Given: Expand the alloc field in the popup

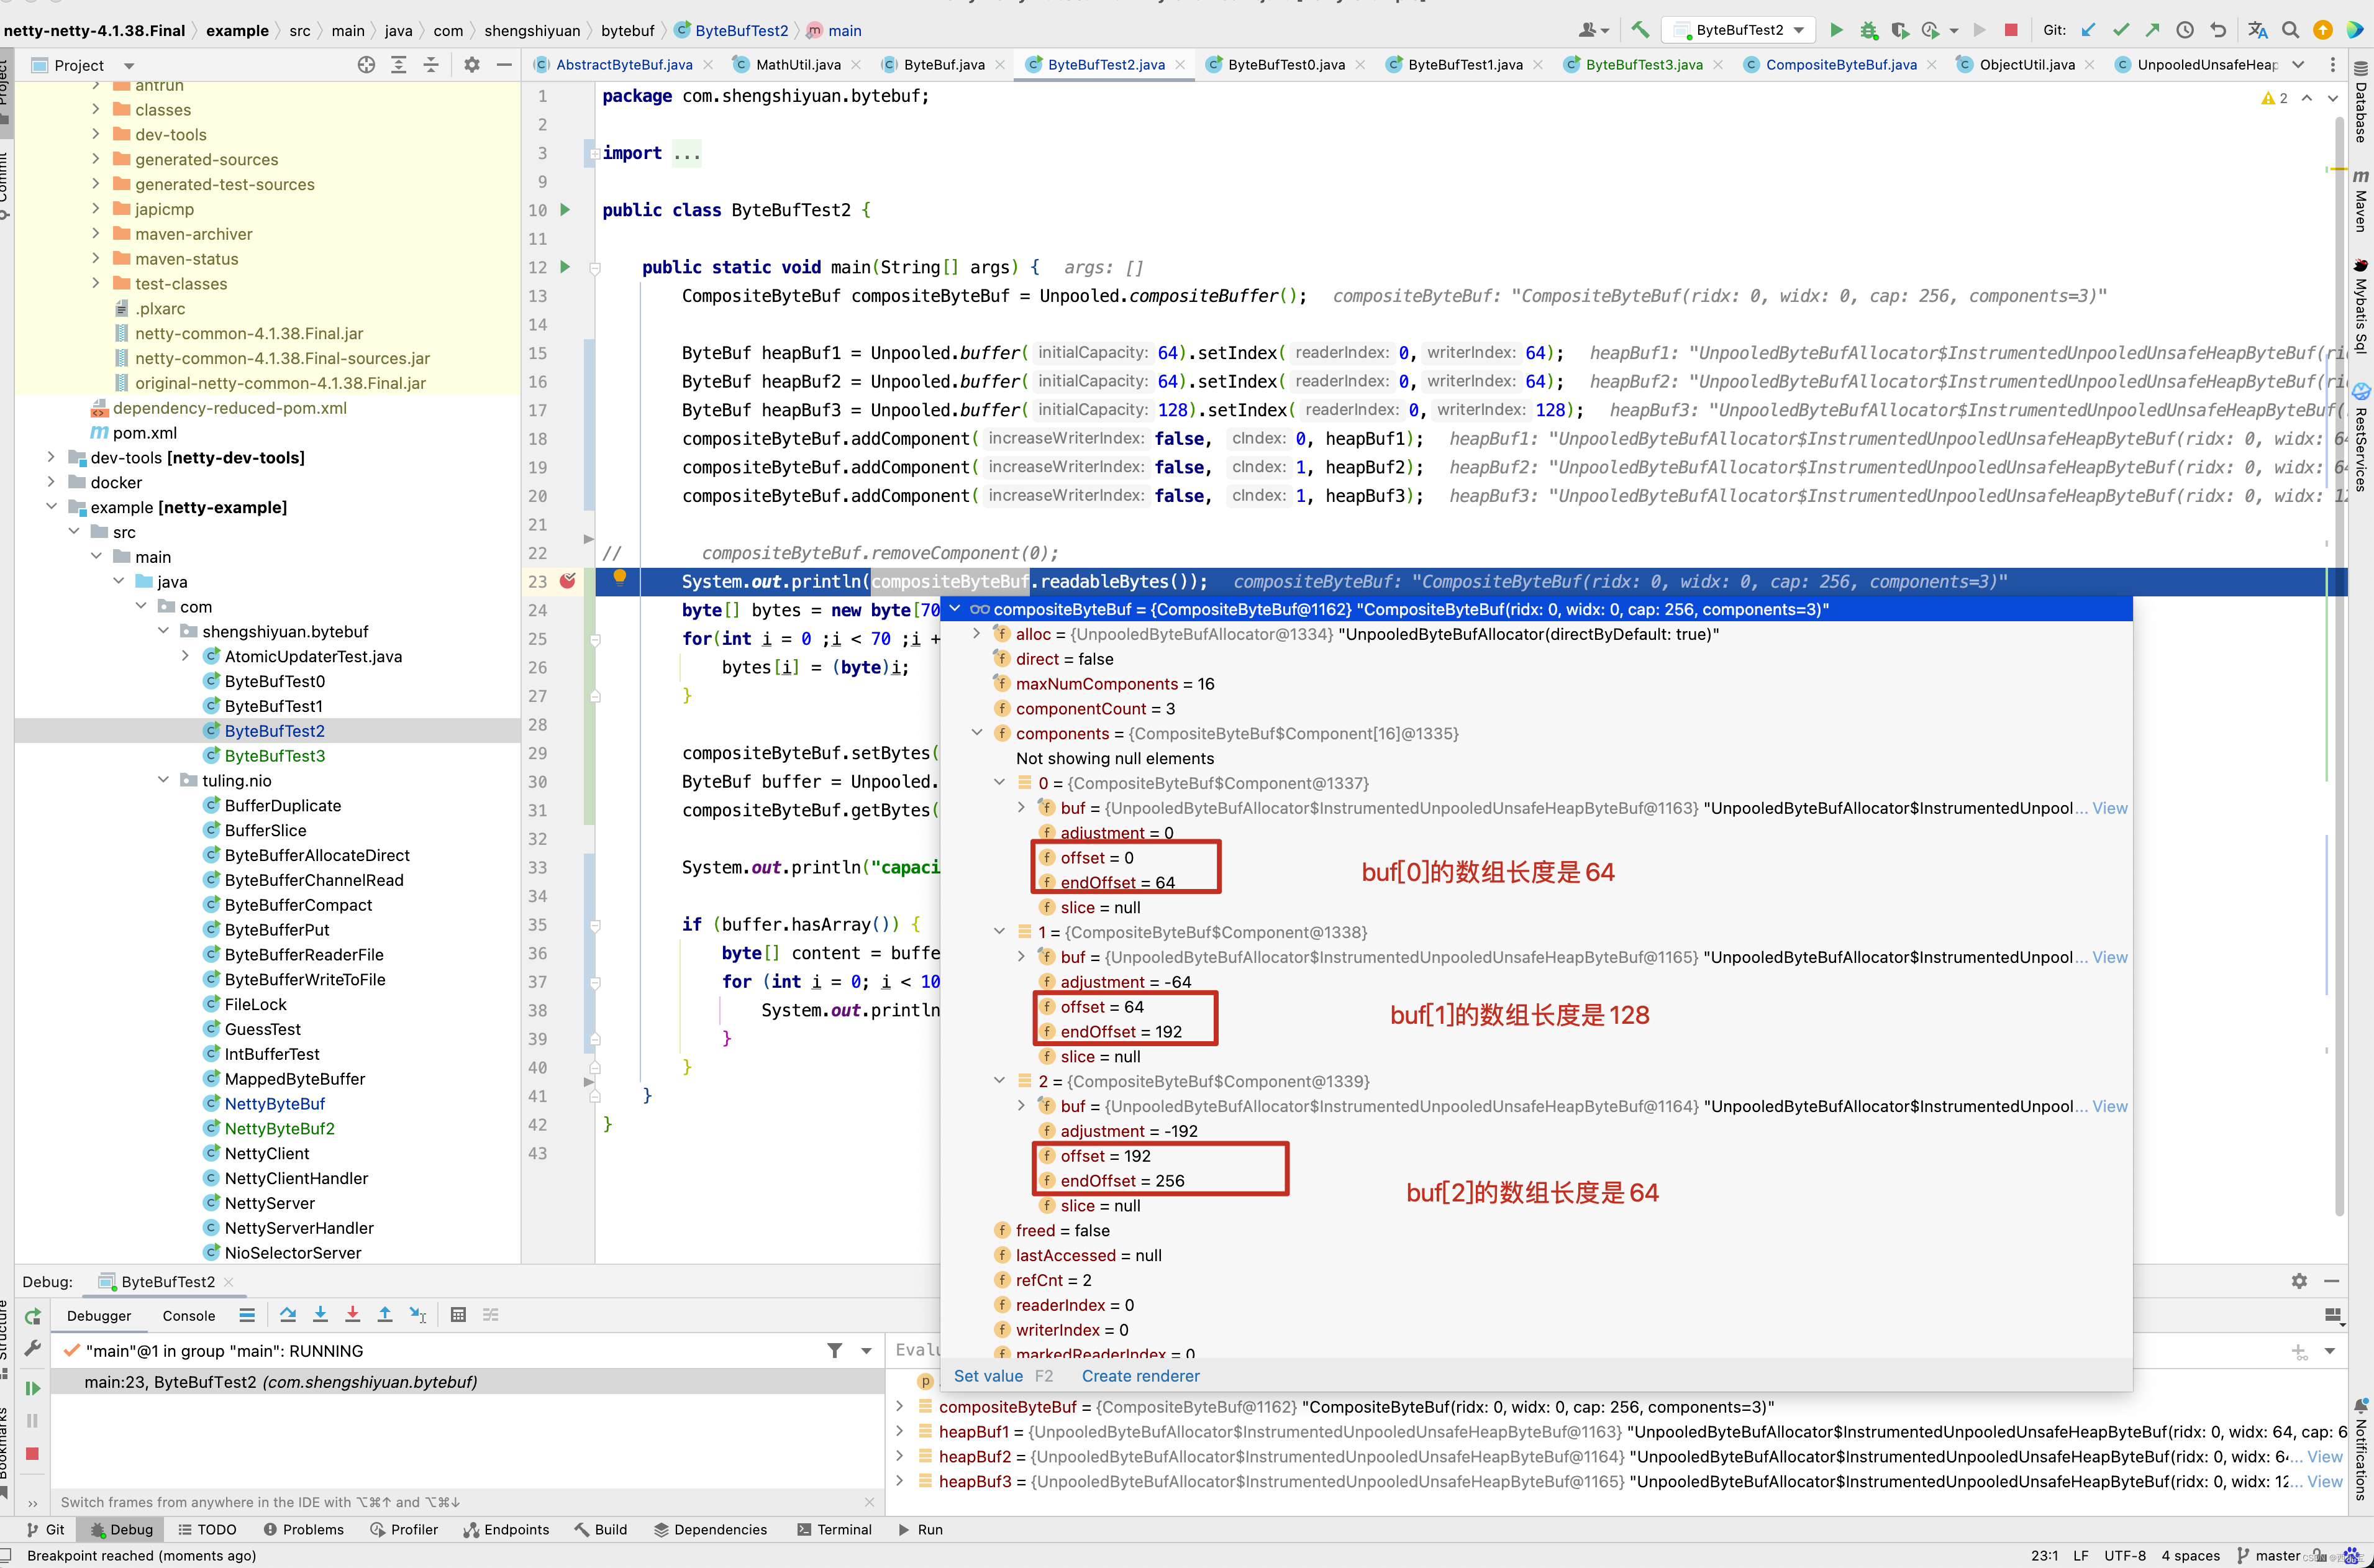Looking at the screenshot, I should (976, 634).
